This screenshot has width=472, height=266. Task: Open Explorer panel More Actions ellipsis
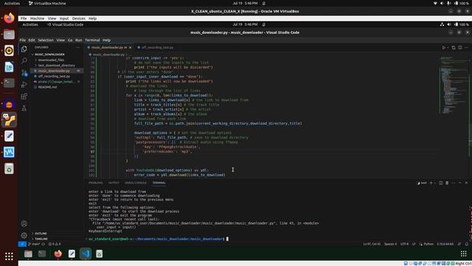[x=77, y=47]
